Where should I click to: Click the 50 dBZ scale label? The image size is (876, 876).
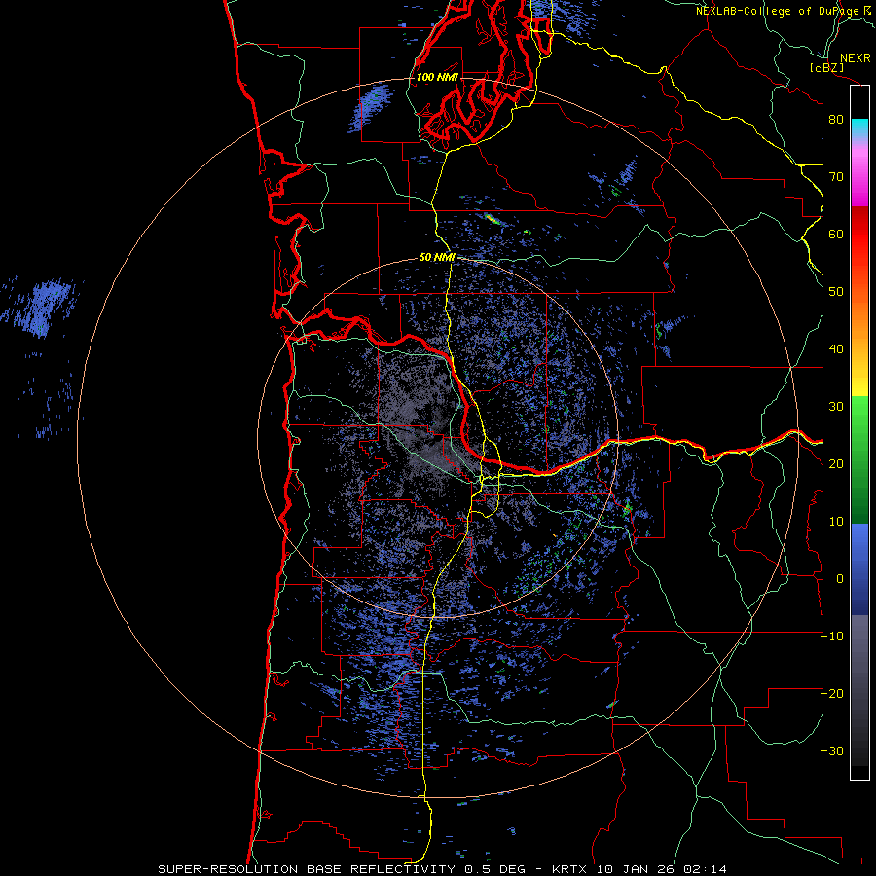[x=836, y=292]
